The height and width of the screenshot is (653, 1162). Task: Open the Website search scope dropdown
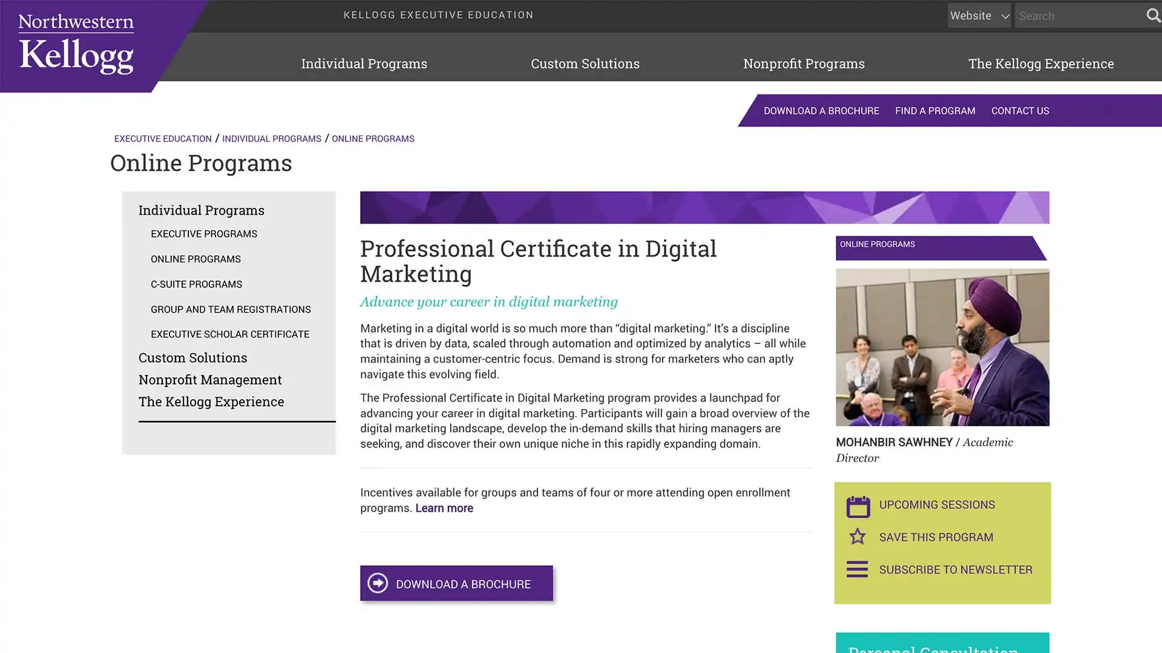[x=979, y=16]
